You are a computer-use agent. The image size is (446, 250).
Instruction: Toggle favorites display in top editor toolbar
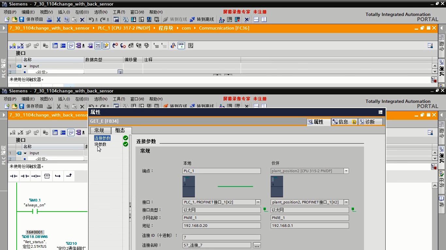(106, 46)
